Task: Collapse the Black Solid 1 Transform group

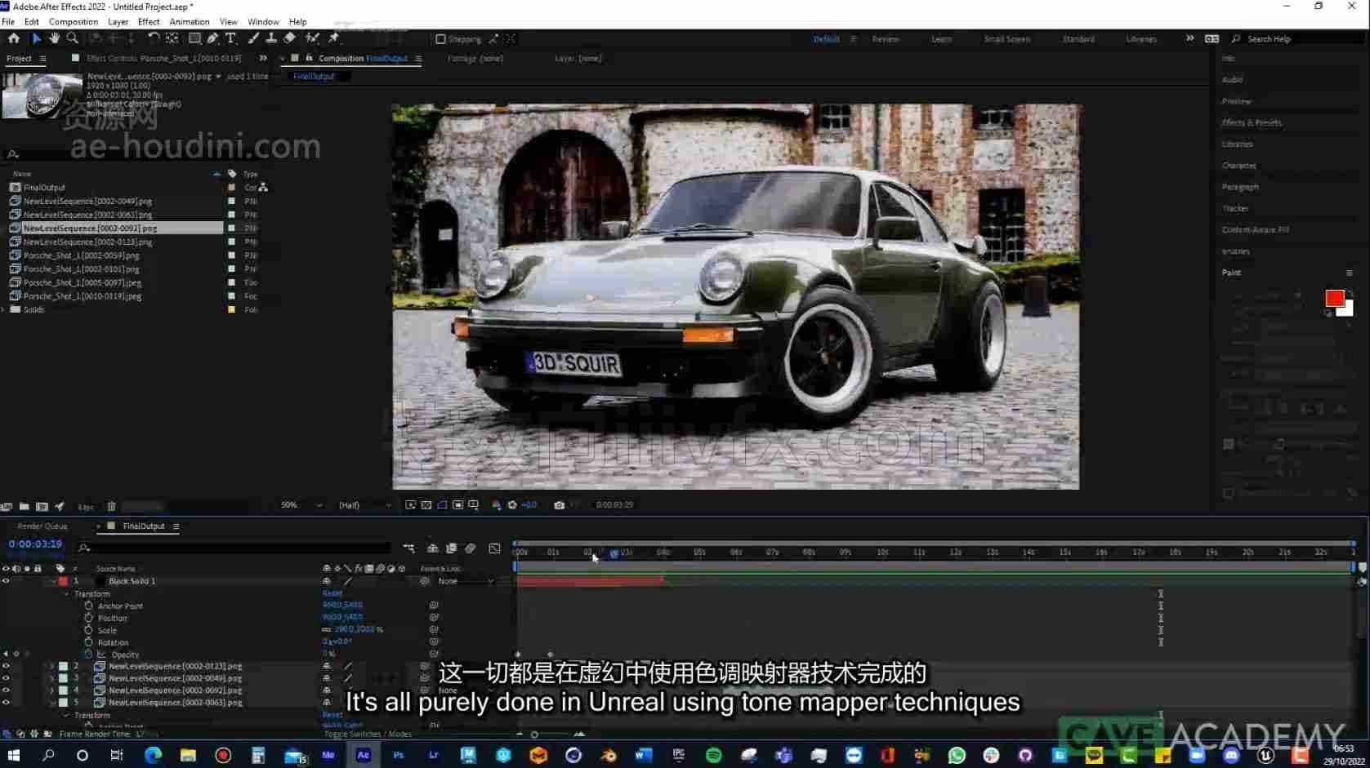Action: [67, 594]
